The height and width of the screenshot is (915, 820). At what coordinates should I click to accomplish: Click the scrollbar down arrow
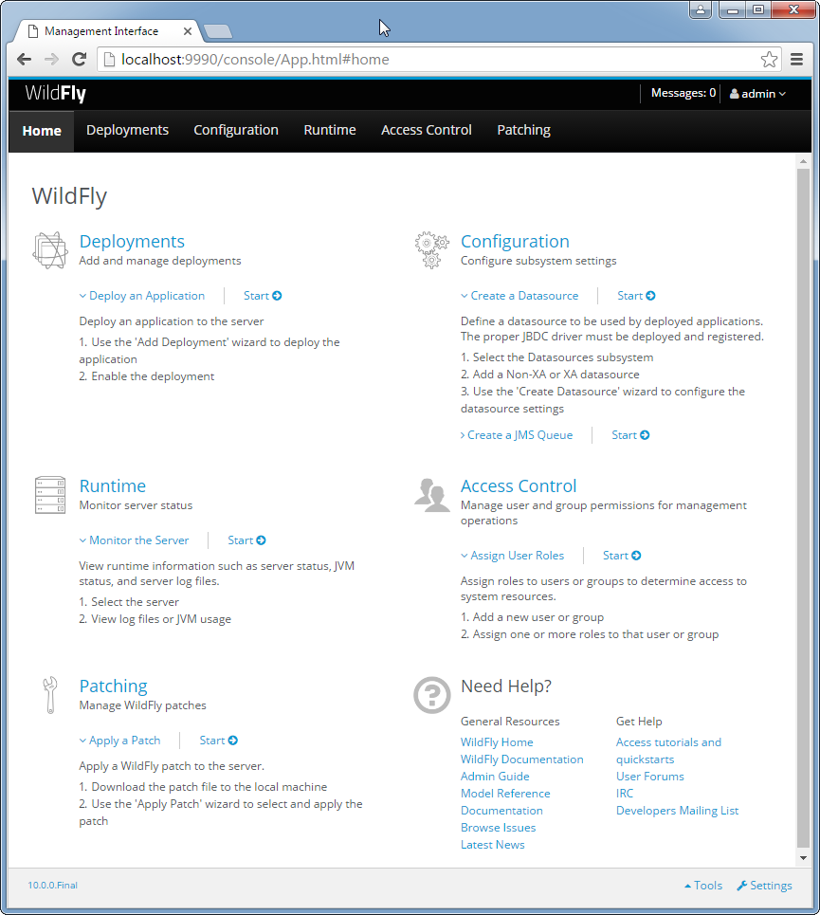[803, 858]
